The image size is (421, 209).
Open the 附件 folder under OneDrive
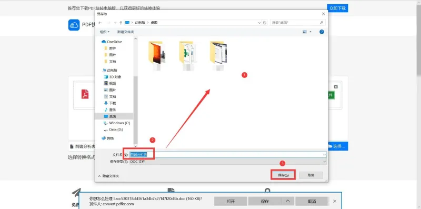pos(110,48)
